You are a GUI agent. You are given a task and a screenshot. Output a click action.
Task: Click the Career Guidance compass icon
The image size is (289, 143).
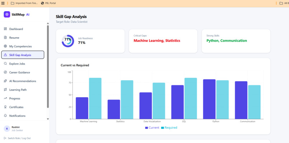[x=5, y=72]
